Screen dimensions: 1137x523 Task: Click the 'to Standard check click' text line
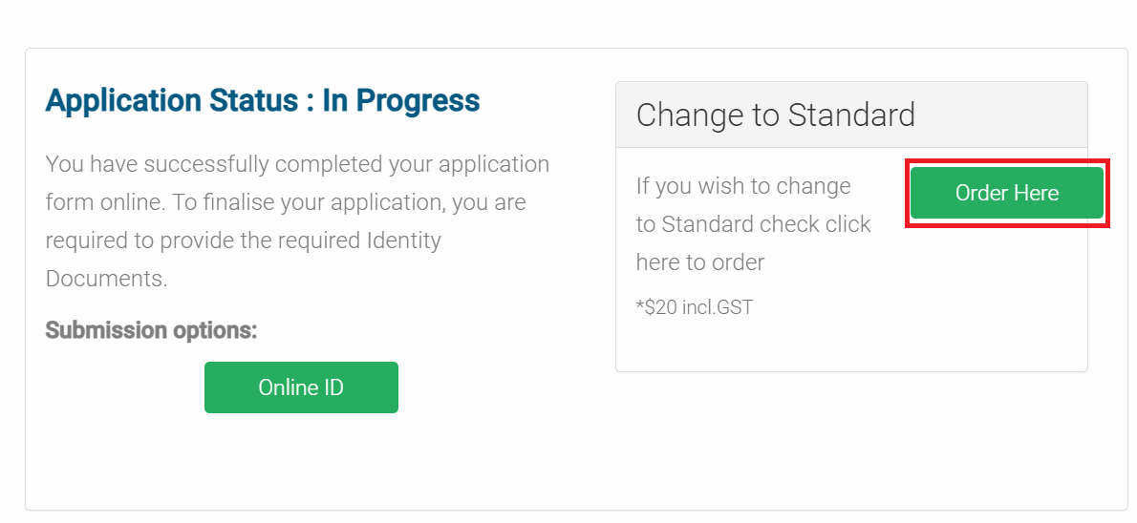pos(753,223)
